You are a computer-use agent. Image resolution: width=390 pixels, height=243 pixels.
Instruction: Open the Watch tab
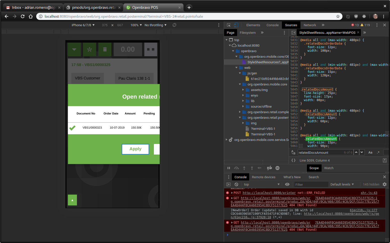329,168
